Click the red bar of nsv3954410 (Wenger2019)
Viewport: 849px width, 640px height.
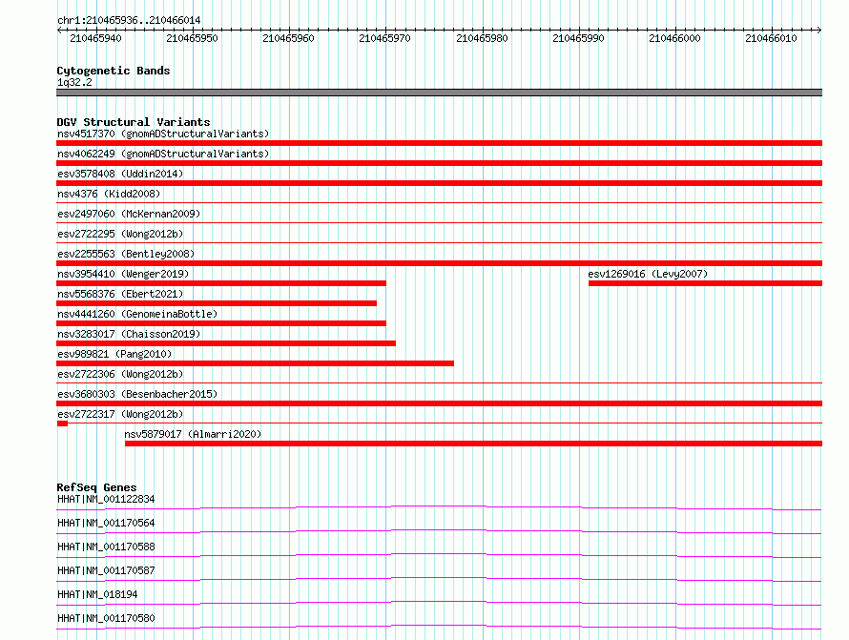click(221, 283)
